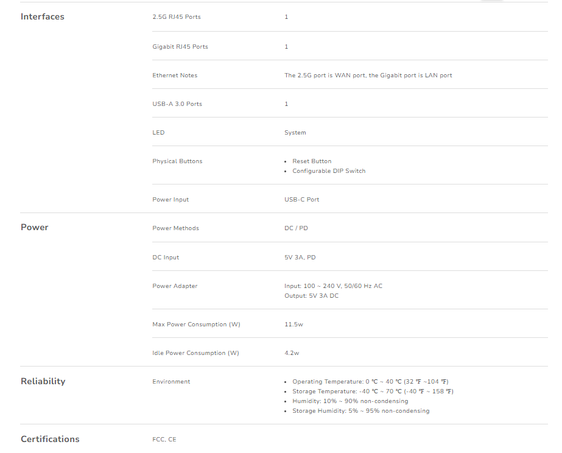Click the Operating Temperature line
The height and width of the screenshot is (453, 562).
(x=370, y=382)
